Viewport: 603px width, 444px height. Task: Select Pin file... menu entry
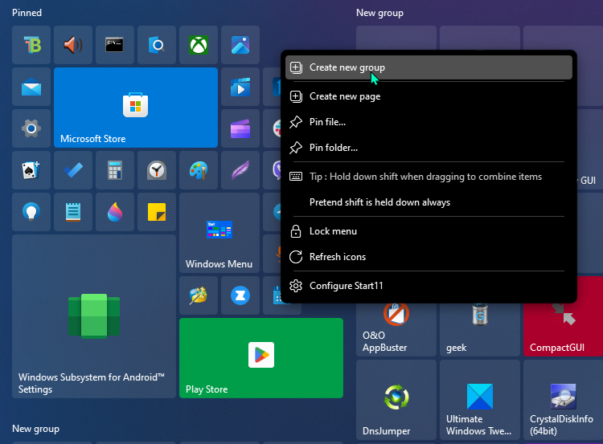point(429,122)
